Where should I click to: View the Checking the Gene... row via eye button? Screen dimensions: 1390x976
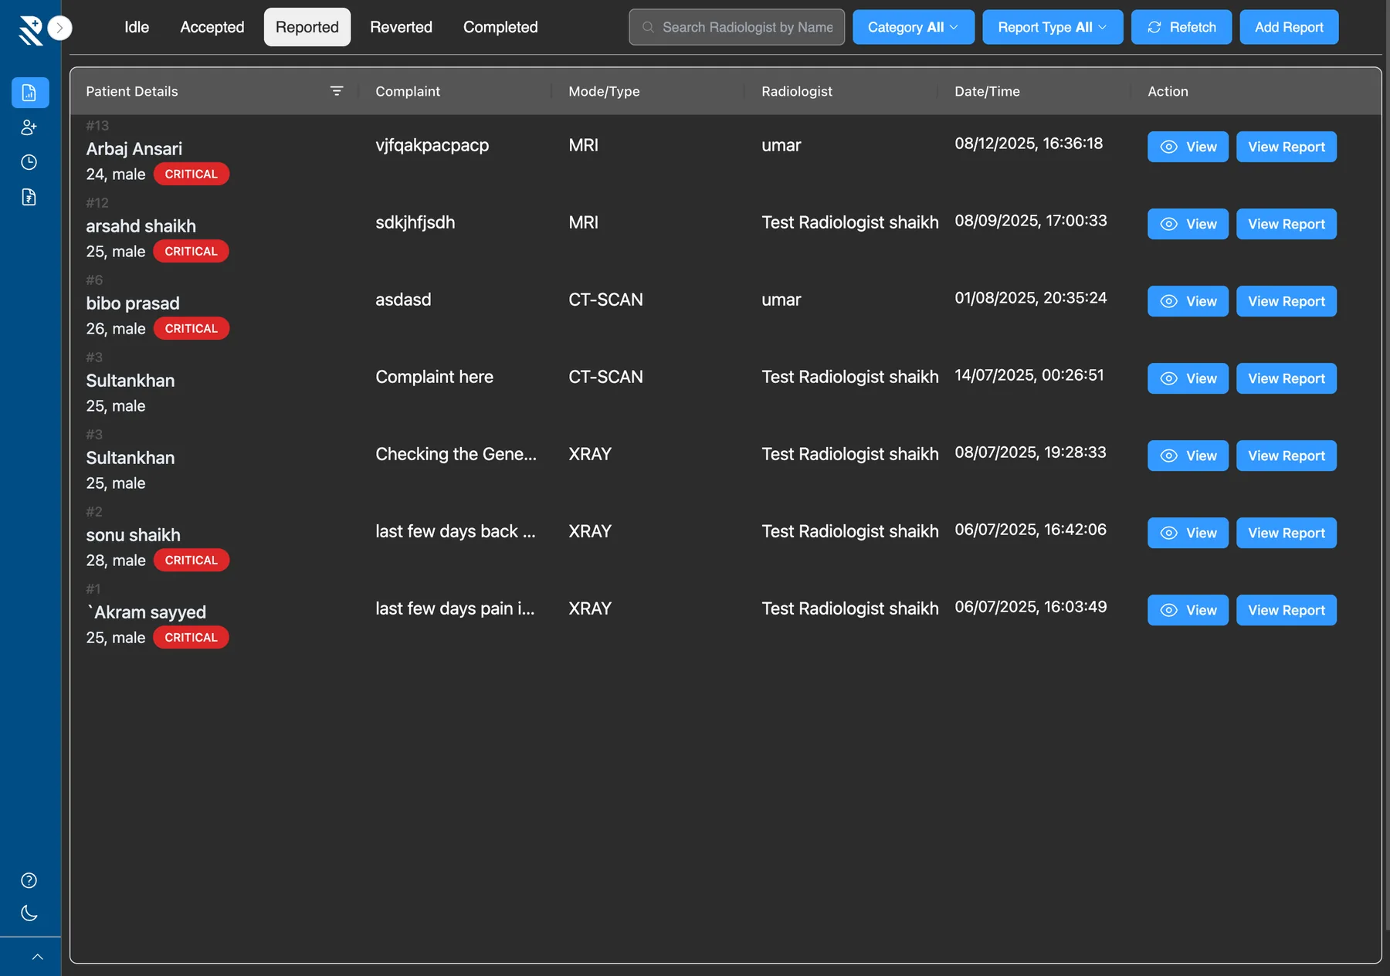[x=1188, y=456]
